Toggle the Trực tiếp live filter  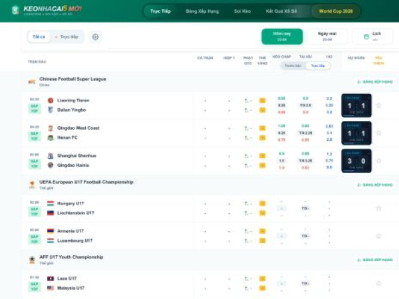pos(68,37)
